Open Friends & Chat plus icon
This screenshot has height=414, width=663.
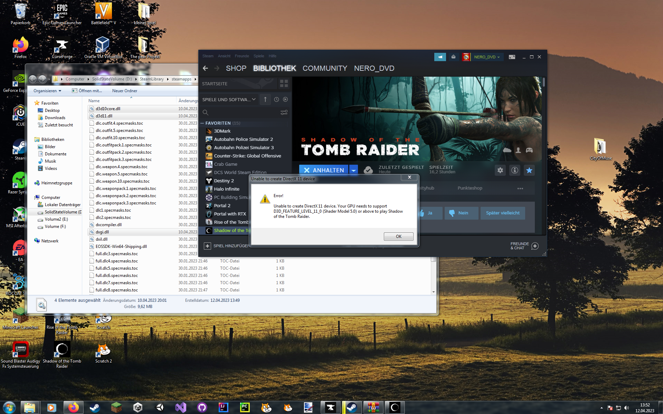(535, 246)
